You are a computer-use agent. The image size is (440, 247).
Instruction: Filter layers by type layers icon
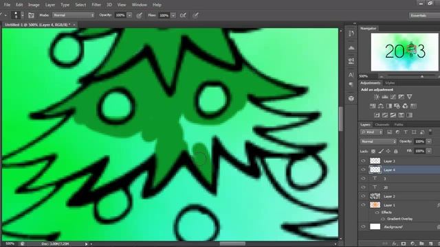click(x=406, y=132)
